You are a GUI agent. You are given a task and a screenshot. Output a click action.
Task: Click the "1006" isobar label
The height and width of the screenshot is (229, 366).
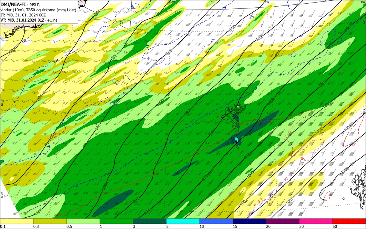click(290, 201)
